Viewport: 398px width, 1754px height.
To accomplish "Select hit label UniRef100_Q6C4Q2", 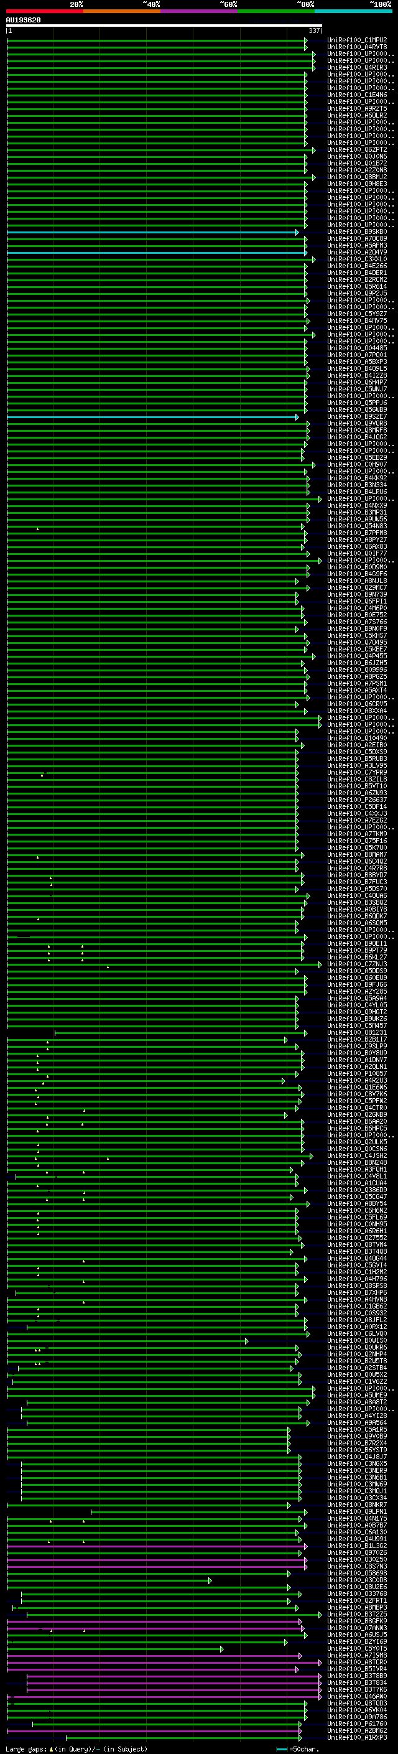I will 357,861.
